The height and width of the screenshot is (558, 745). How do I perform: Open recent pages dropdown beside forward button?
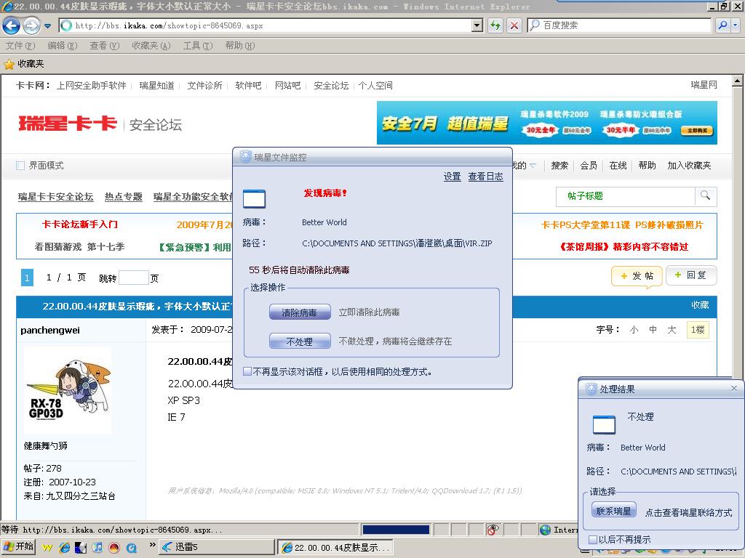(47, 25)
